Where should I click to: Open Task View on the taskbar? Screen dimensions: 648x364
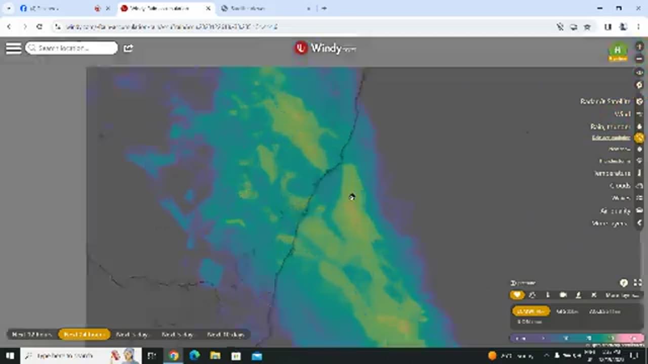click(x=152, y=356)
